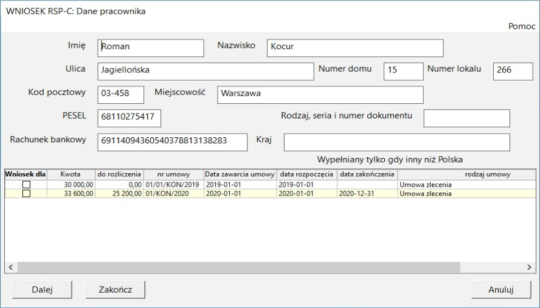This screenshot has height=308, width=540.
Task: Click the Numer domu input
Action: [403, 71]
